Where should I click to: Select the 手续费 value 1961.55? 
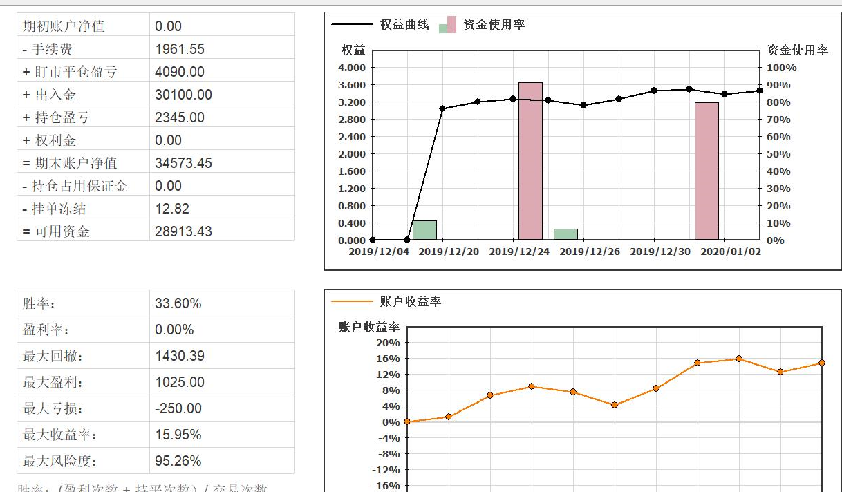pos(180,49)
